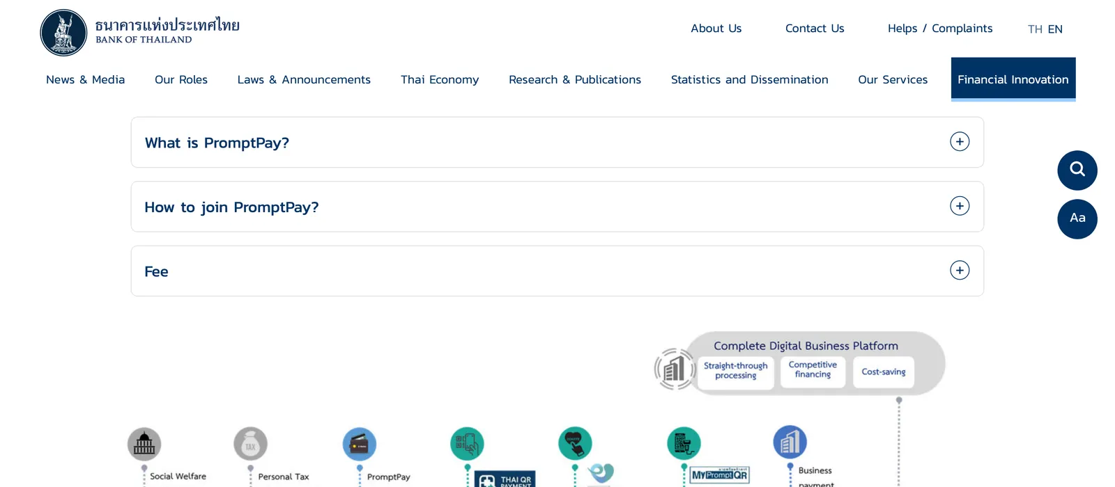The height and width of the screenshot is (487, 1115).
Task: Open the Thai Economy menu
Action: click(440, 79)
